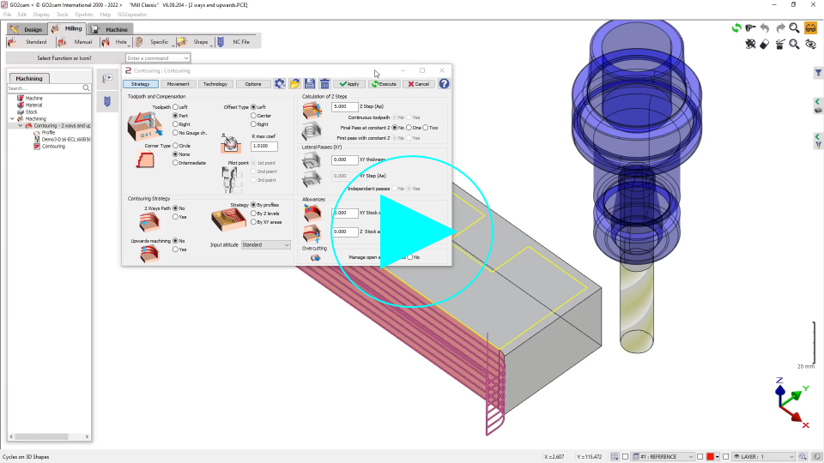Screen dimensions: 824x463
Task: Choose the By Z levels strategy
Action: pyautogui.click(x=254, y=213)
